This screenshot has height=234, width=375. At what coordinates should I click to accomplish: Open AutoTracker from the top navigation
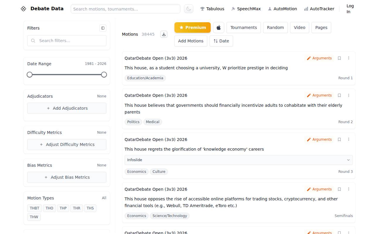[x=319, y=9]
